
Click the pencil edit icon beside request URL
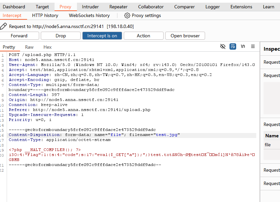tap(4, 26)
